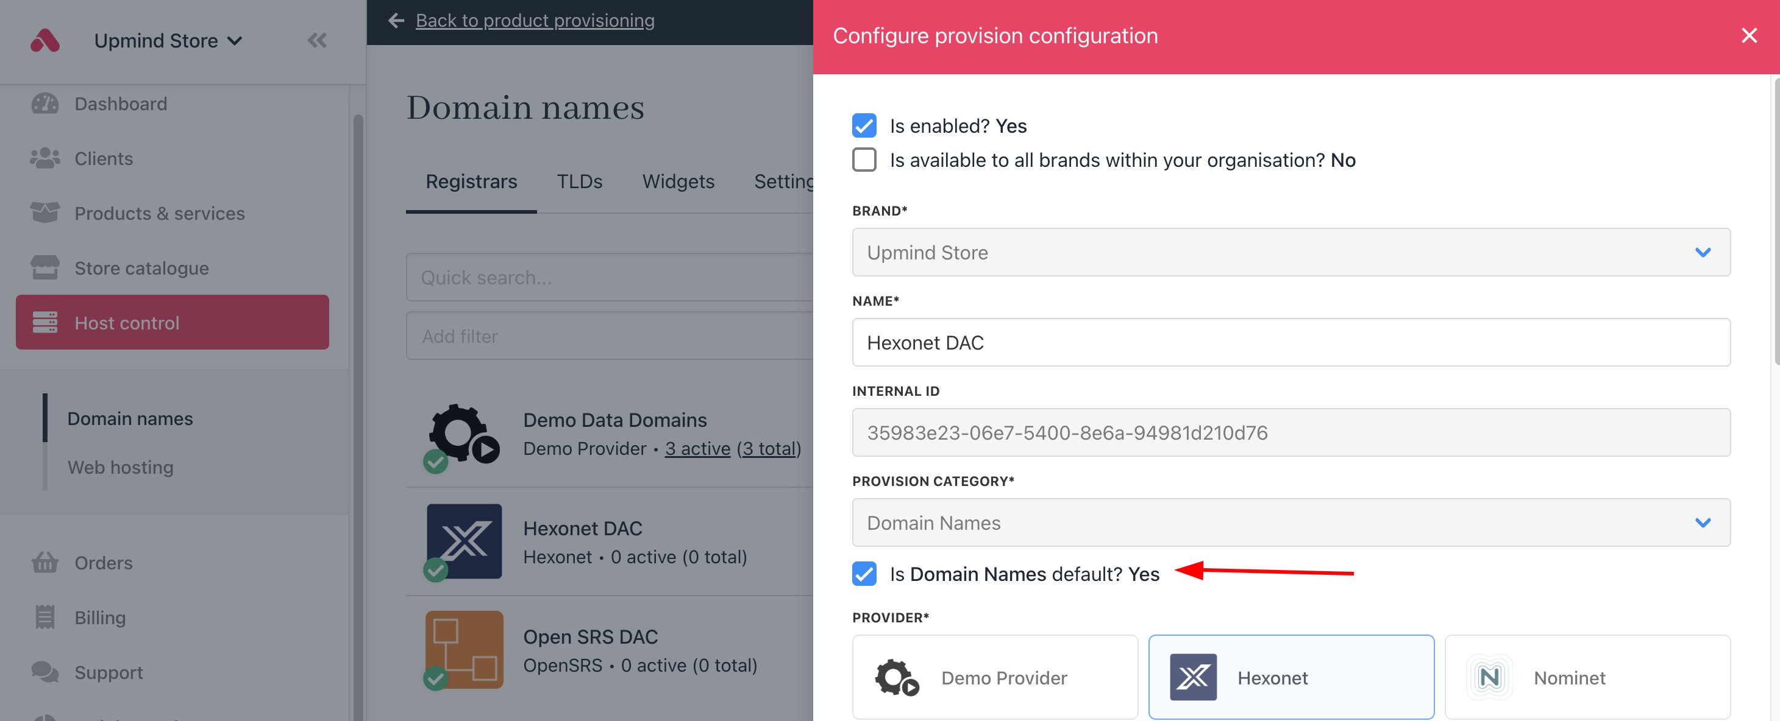Click the panel vertical scrollbar
1780x721 pixels.
1776,221
